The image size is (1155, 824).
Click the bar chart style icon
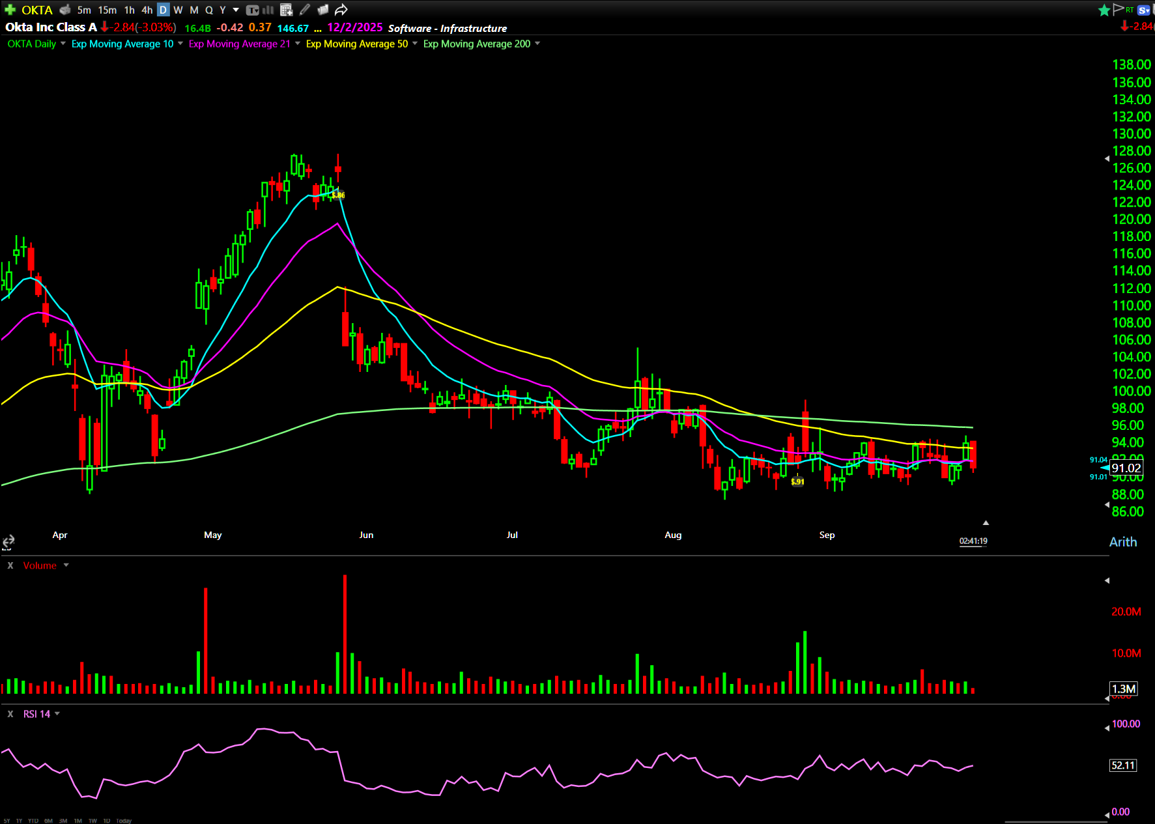[x=268, y=10]
